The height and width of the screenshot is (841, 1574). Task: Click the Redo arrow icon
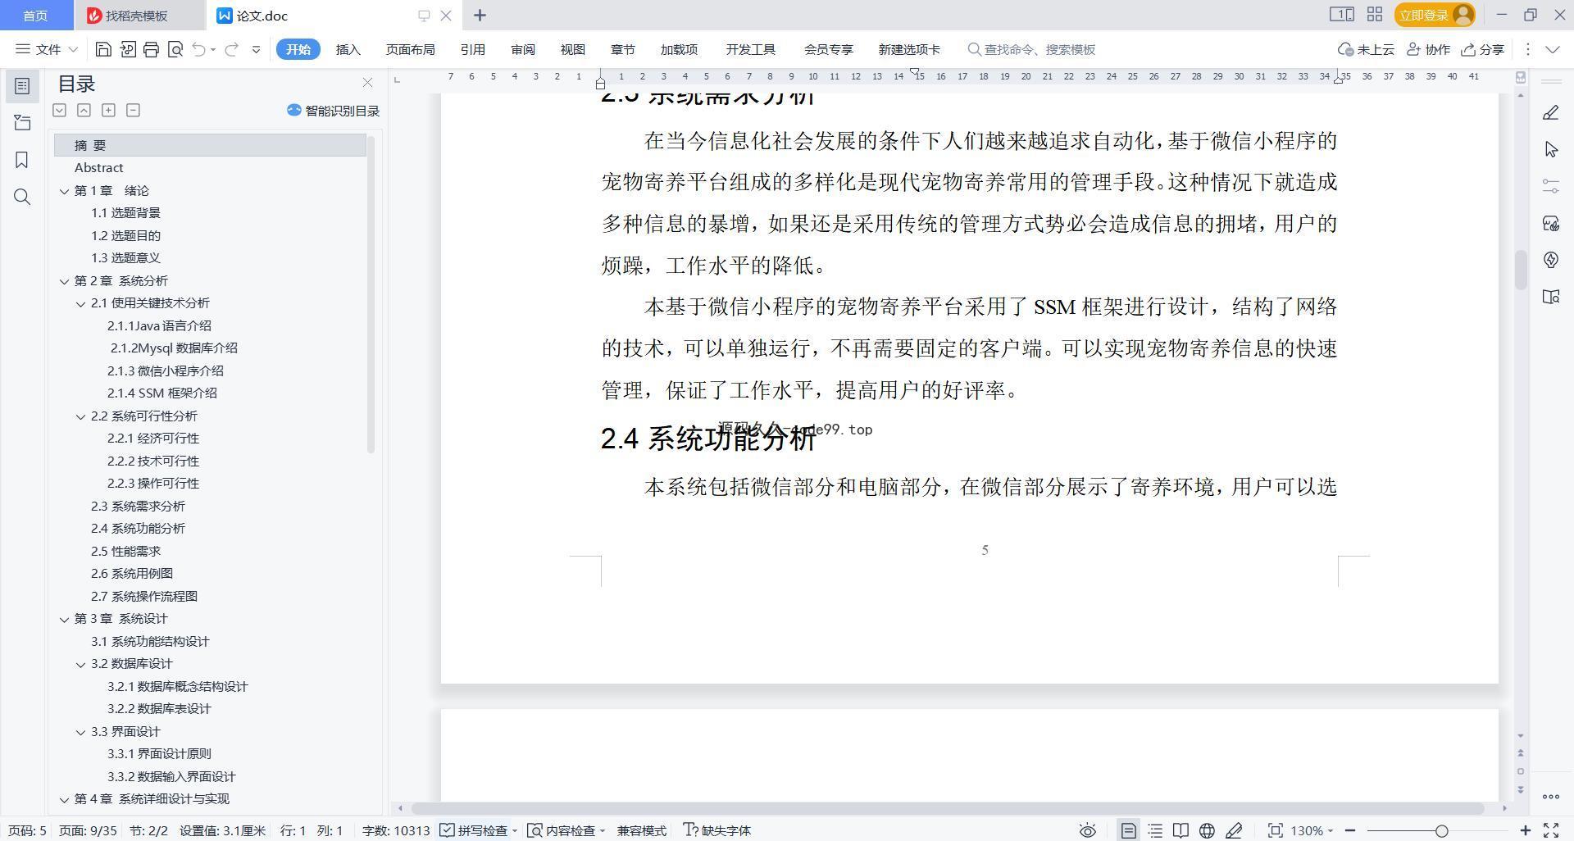231,49
